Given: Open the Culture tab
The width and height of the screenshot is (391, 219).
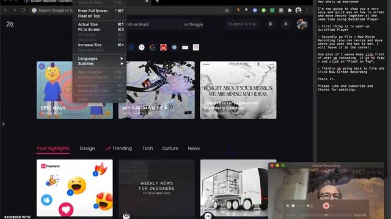Looking at the screenshot, I should click(170, 148).
